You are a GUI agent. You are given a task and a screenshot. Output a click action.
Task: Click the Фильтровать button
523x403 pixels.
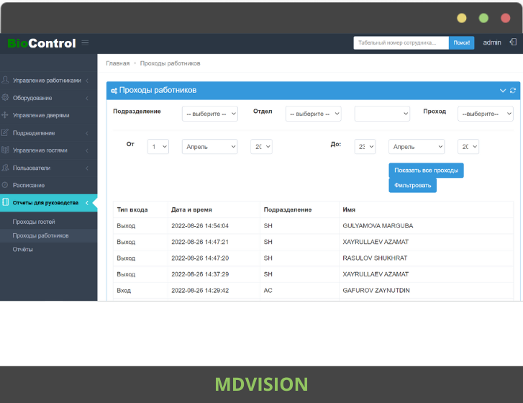[x=412, y=186]
